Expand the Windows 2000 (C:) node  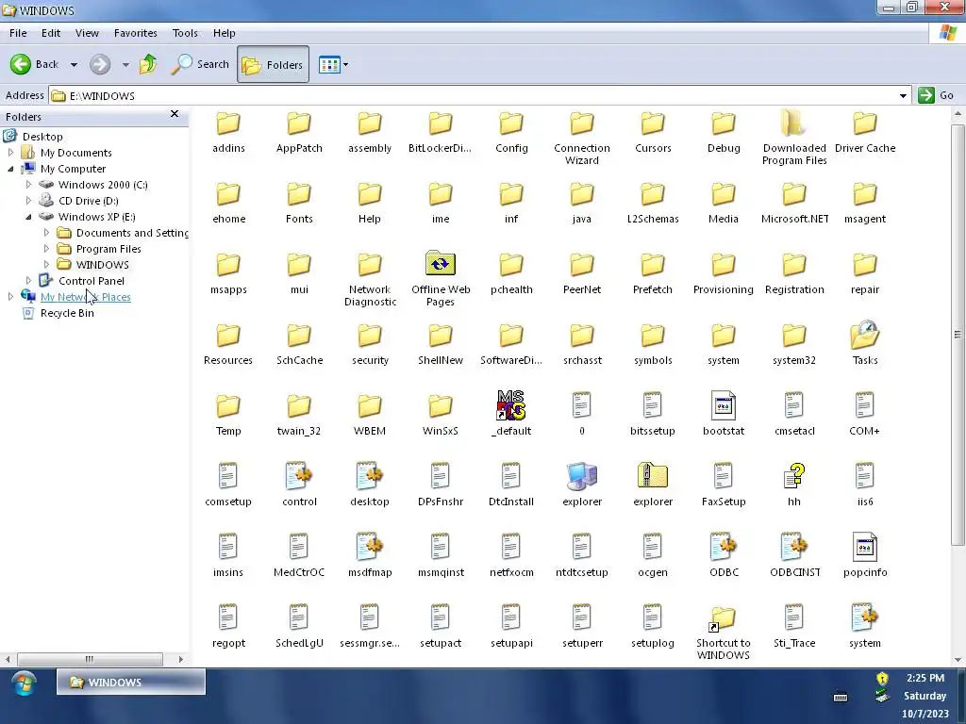(x=28, y=185)
